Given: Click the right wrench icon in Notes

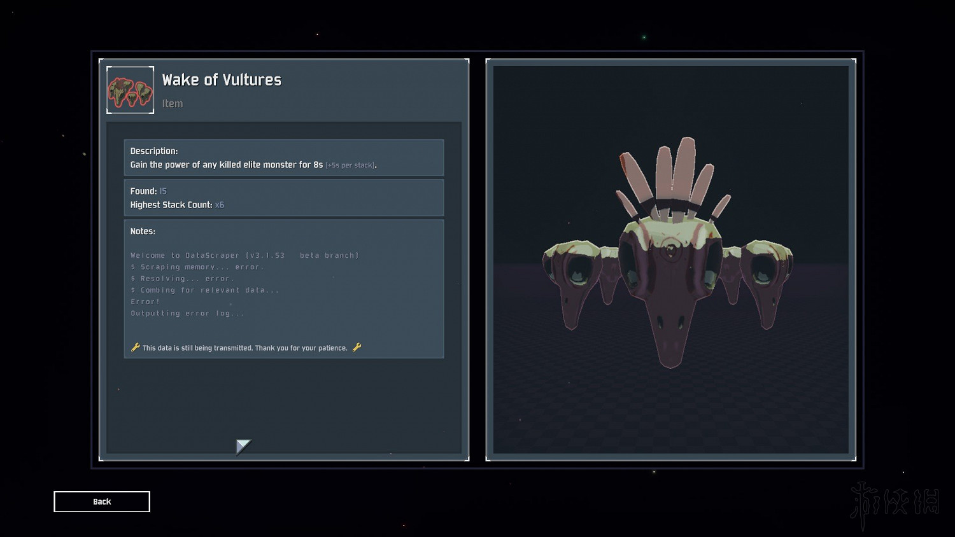Looking at the screenshot, I should [x=357, y=347].
